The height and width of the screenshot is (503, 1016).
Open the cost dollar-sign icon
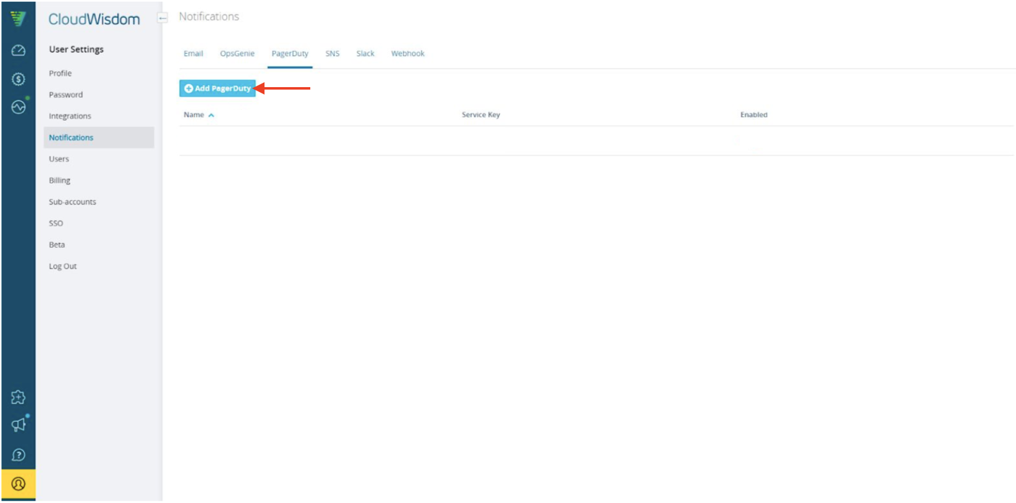(x=18, y=79)
